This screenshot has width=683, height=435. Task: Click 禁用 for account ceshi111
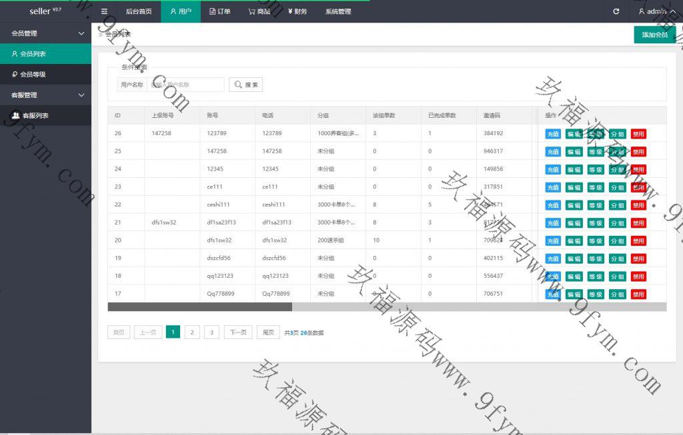point(638,205)
